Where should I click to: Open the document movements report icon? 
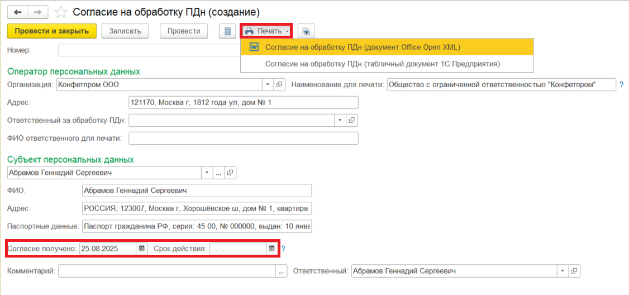tap(227, 31)
